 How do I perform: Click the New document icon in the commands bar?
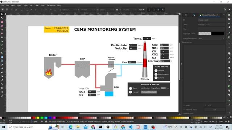click(x=229, y=15)
